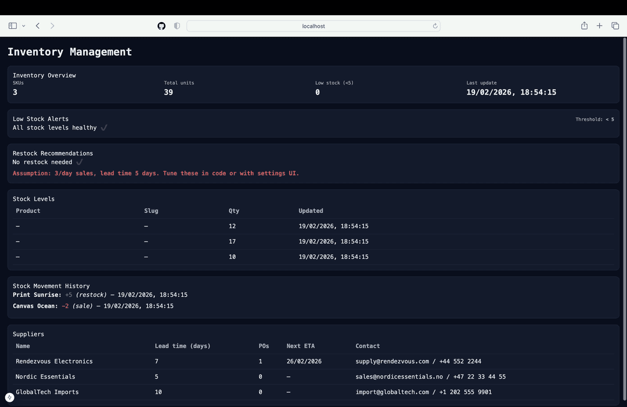
Task: Click the GitHub extension icon
Action: (161, 26)
